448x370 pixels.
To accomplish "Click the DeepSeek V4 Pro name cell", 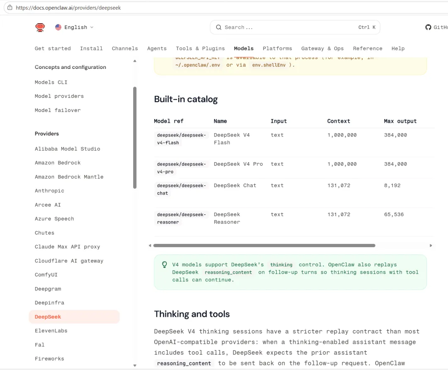I will coord(238,164).
